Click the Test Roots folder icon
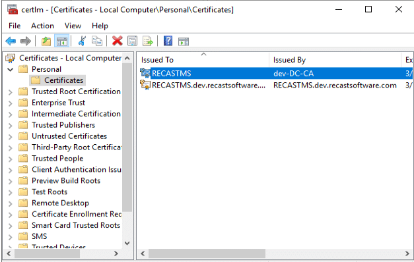 pyautogui.click(x=23, y=192)
